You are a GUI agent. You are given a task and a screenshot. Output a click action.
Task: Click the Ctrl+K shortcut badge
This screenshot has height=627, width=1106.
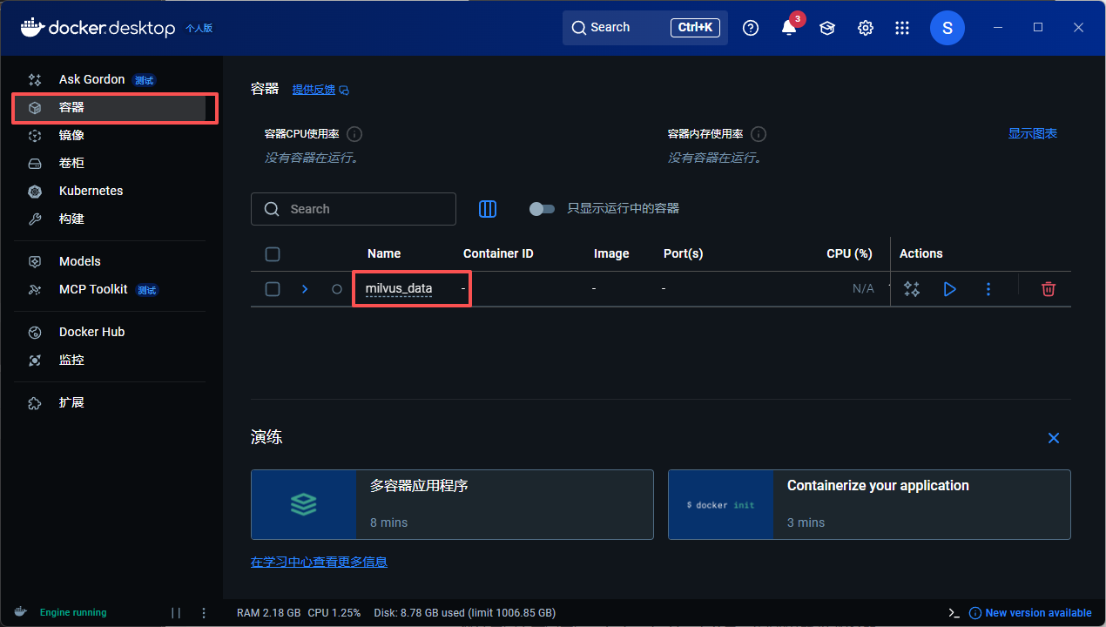(696, 28)
